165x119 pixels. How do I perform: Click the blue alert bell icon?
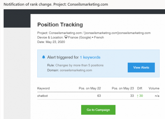click(x=44, y=57)
